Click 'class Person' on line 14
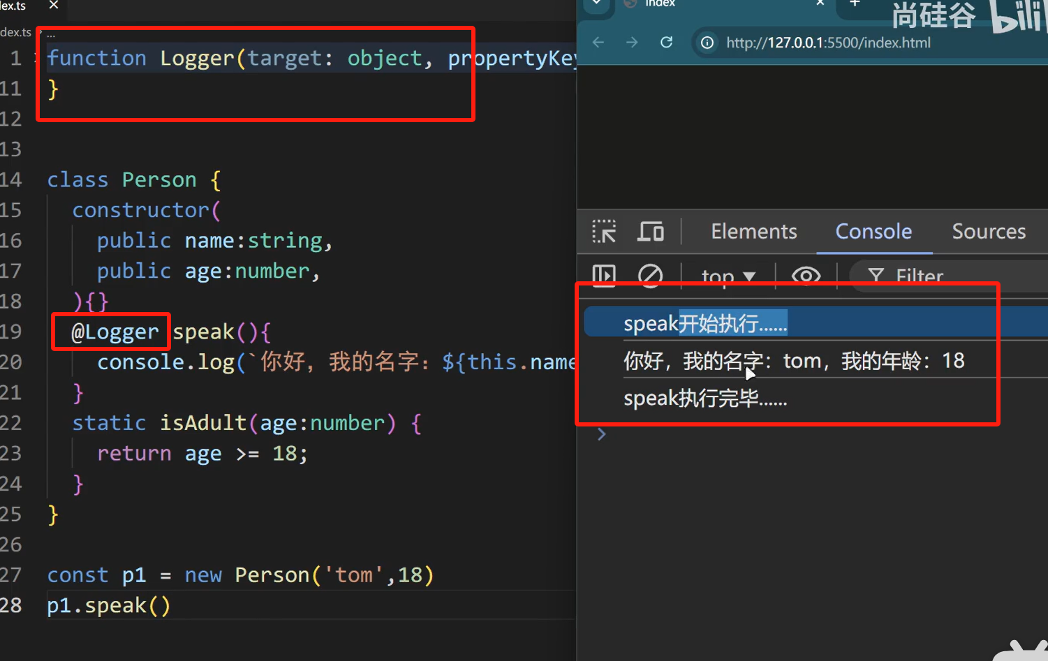Screen dimensions: 1048x661 pyautogui.click(x=122, y=179)
